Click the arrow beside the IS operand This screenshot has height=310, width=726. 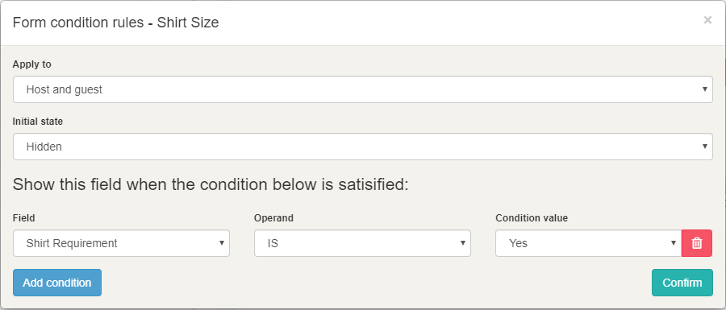463,243
